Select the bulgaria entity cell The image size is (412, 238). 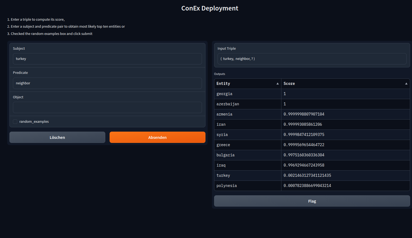tap(248, 155)
